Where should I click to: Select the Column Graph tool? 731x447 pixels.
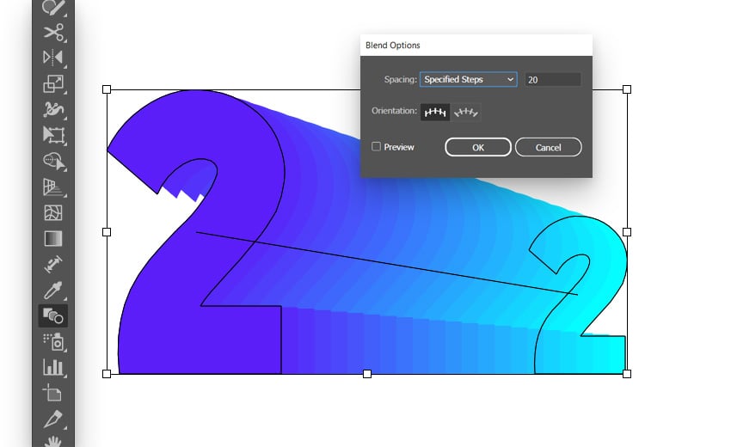pos(53,367)
